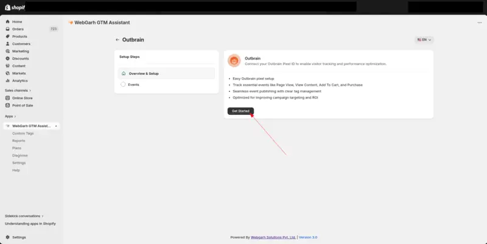Screen dimensions: 487x244
Task: Click the Orders count badge 723
Action: point(54,29)
